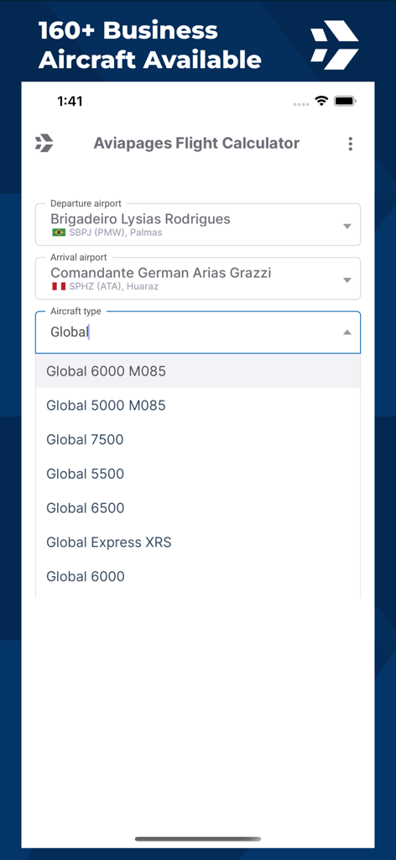Screen dimensions: 396x860
Task: Pick Global Express XRS option
Action: (x=198, y=543)
